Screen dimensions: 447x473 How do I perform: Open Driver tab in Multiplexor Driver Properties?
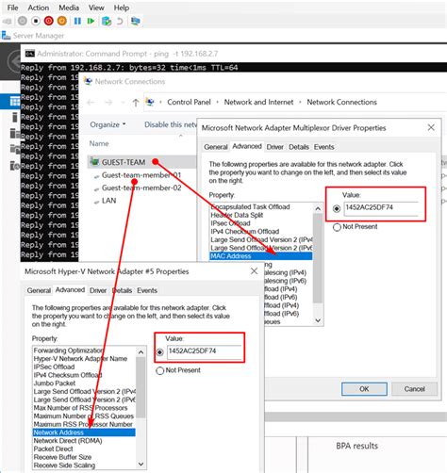pyautogui.click(x=274, y=147)
